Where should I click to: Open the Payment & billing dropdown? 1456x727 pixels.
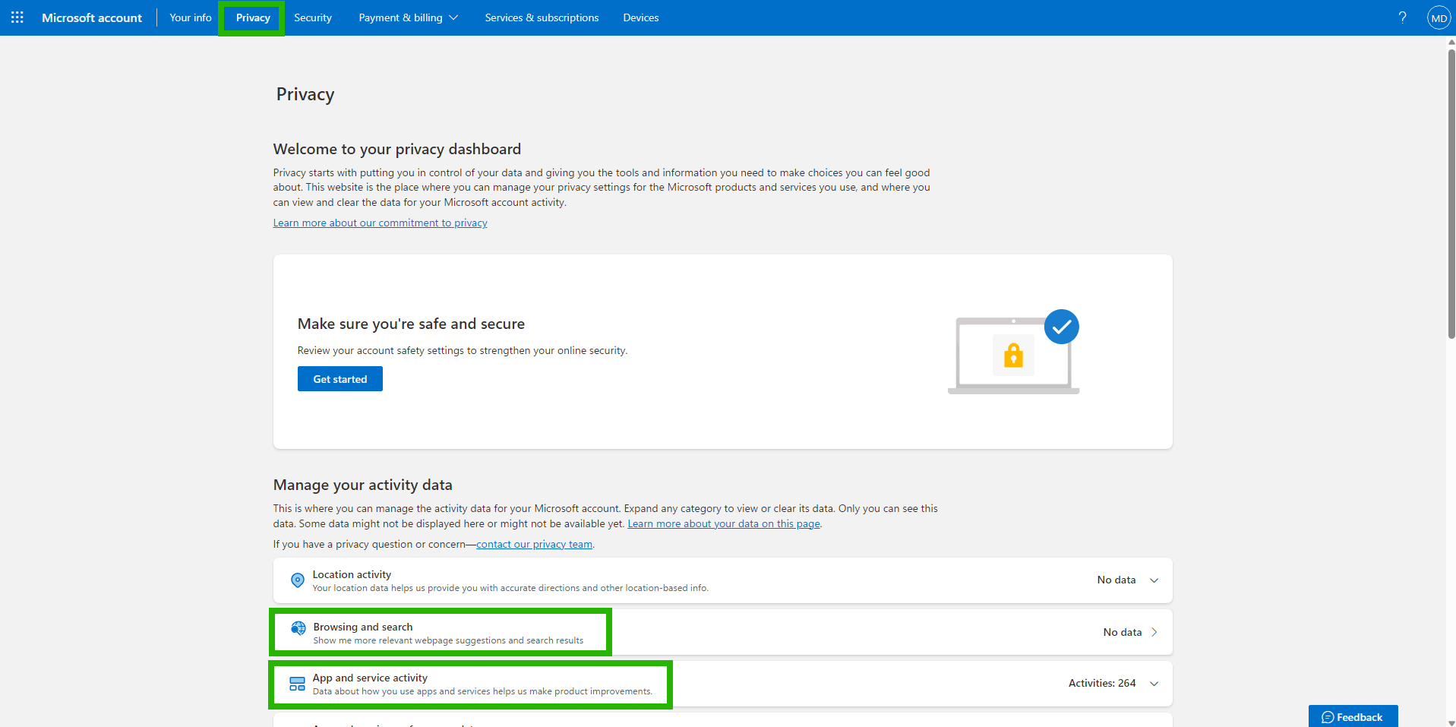tap(408, 17)
